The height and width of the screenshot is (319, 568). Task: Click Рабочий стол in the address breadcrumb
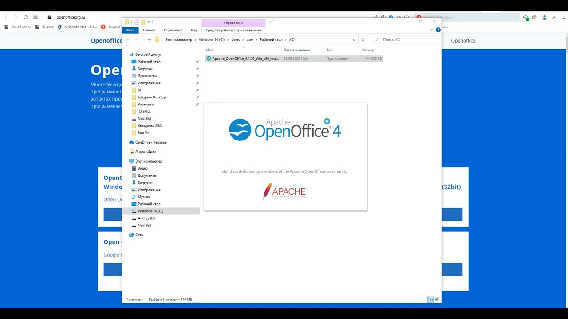(x=271, y=40)
